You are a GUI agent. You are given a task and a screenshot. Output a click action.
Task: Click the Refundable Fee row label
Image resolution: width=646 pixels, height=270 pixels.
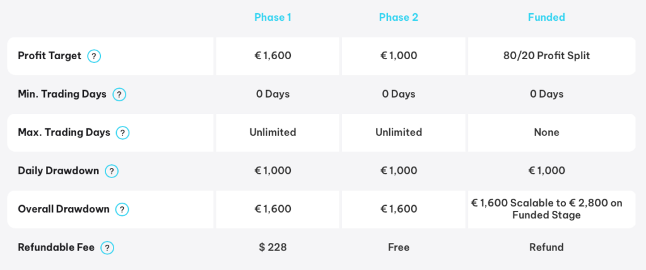tap(56, 247)
